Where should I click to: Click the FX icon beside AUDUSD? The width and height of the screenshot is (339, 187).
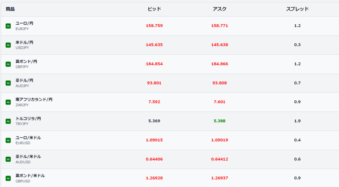[x=8, y=159]
